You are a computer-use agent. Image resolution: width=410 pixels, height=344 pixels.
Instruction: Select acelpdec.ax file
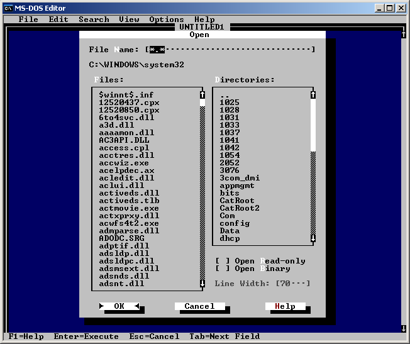(126, 170)
